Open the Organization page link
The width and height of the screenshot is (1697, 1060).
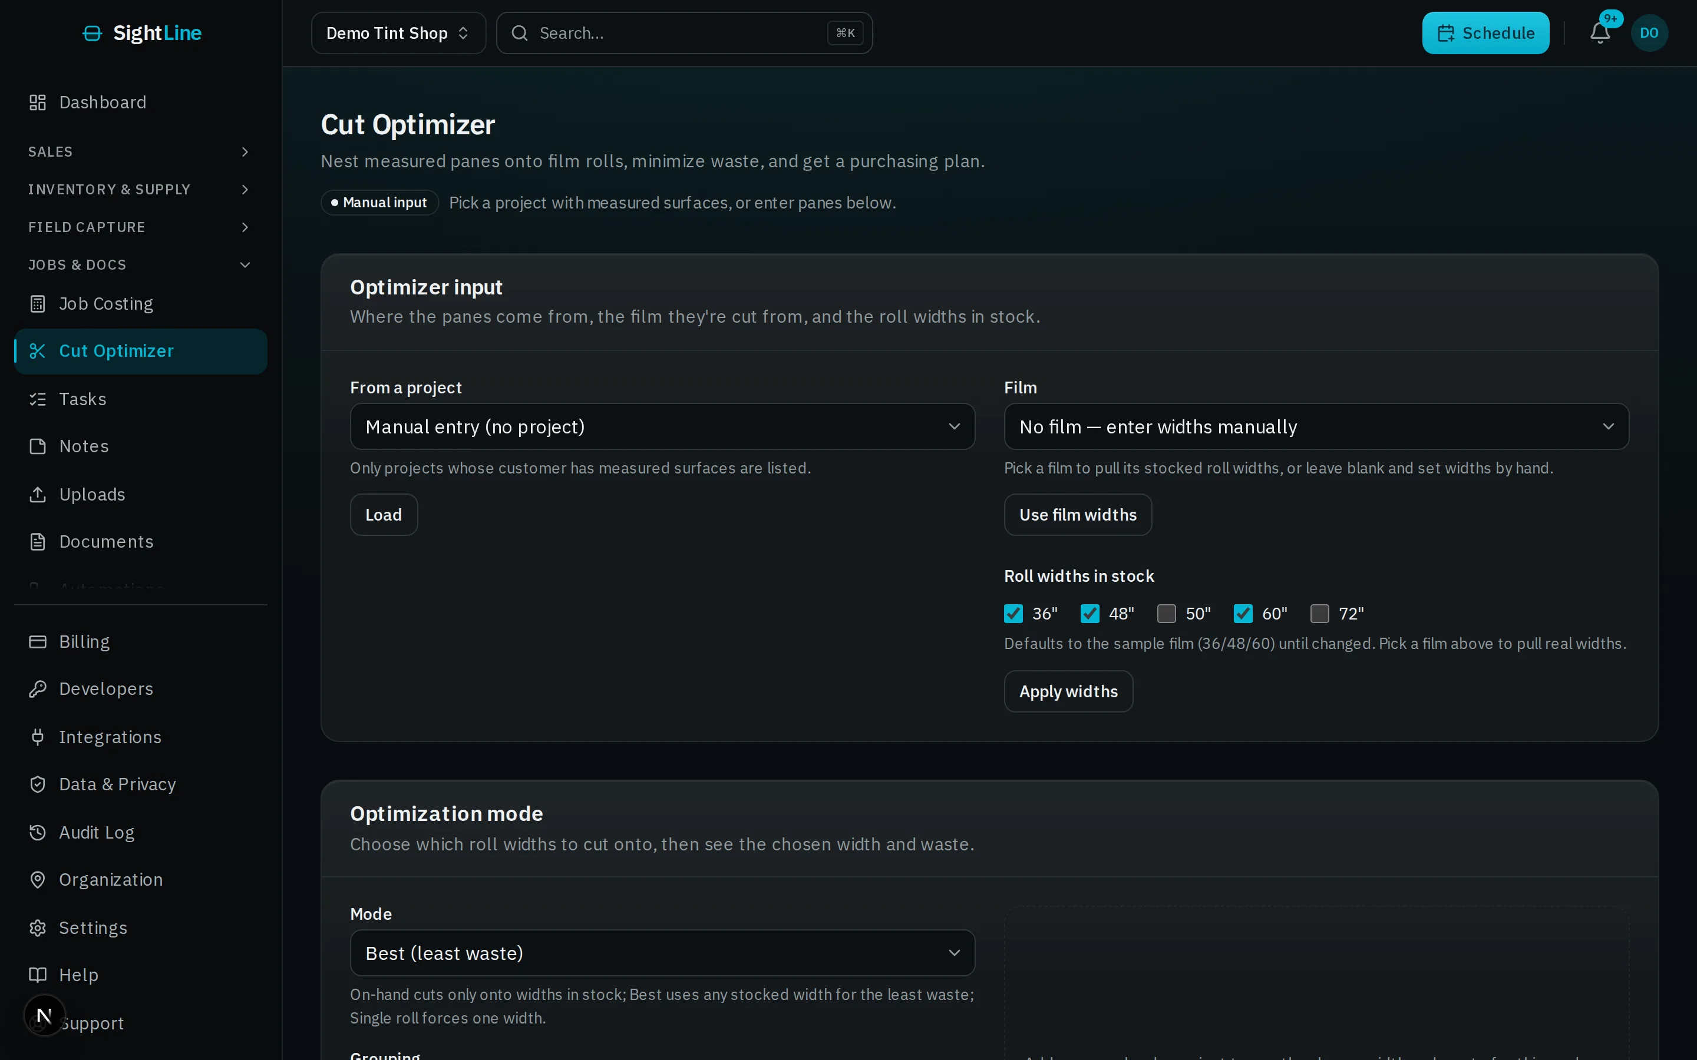click(x=140, y=879)
